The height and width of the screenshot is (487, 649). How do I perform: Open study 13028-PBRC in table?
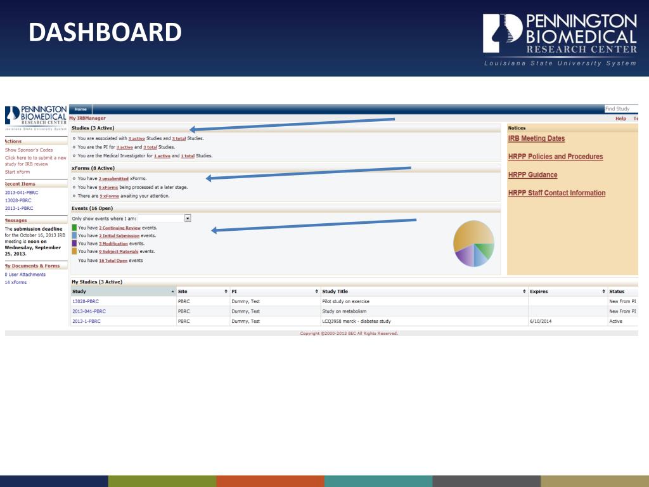pos(86,301)
